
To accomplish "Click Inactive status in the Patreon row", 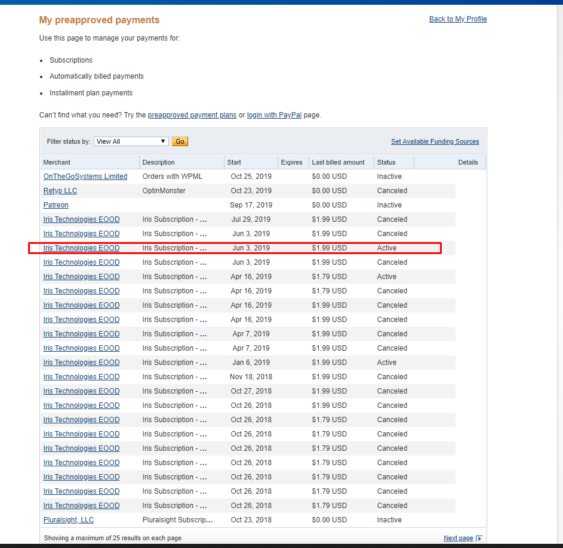I will [389, 205].
